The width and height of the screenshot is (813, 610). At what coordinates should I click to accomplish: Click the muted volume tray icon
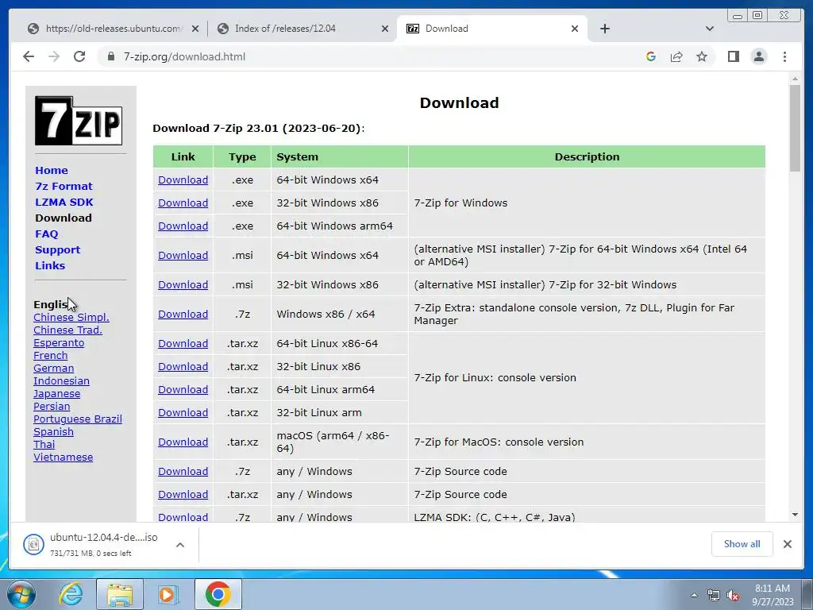click(x=733, y=595)
